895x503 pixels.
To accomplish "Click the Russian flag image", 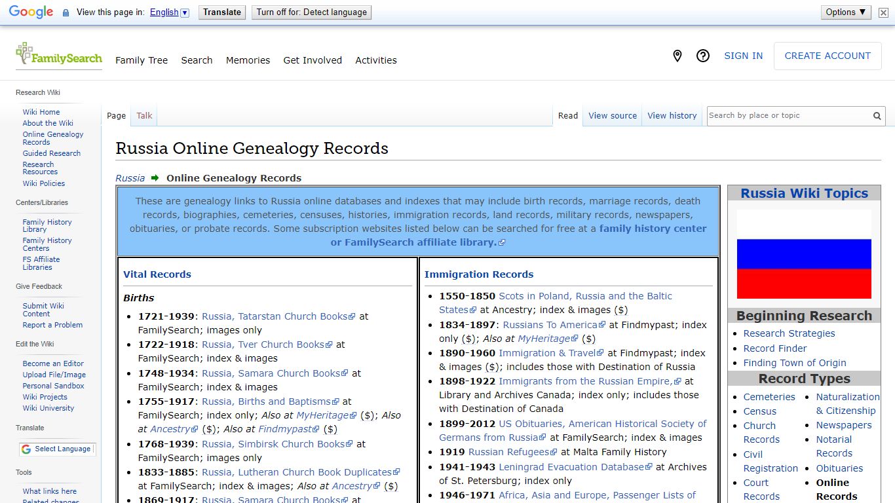I will (804, 254).
